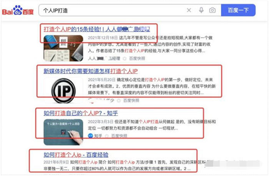
Task: Click the 百度一下 search button
Action: click(238, 10)
